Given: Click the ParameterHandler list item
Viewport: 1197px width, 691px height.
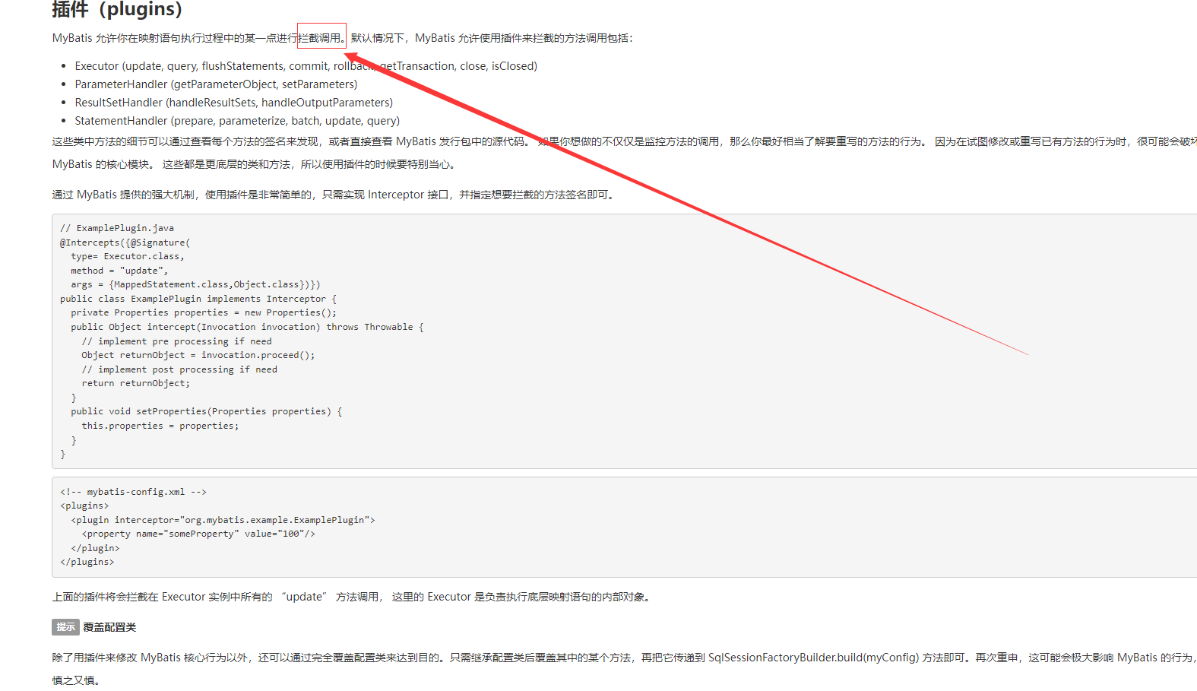Looking at the screenshot, I should tap(216, 84).
